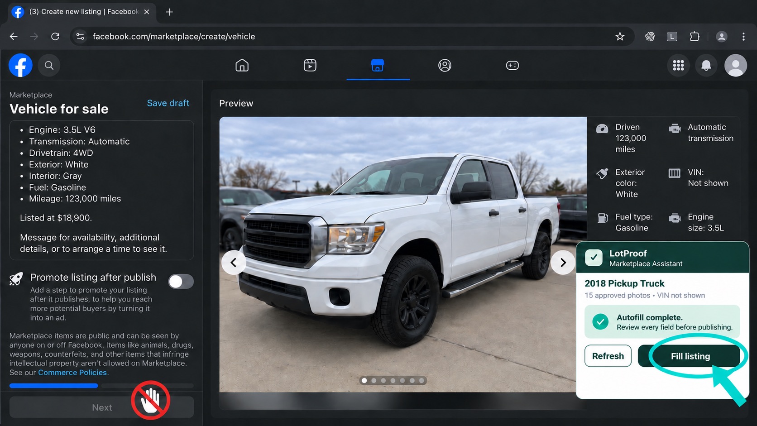Open the Groups profile-circle icon
757x426 pixels.
[x=445, y=65]
